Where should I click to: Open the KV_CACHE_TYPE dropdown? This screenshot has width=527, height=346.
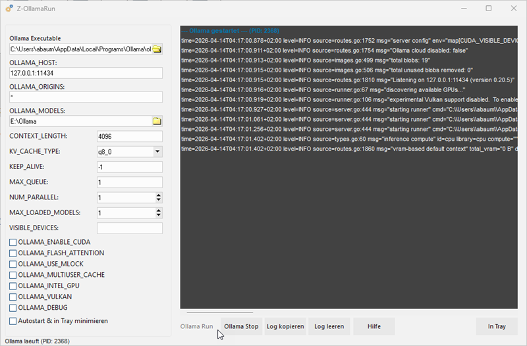click(157, 151)
